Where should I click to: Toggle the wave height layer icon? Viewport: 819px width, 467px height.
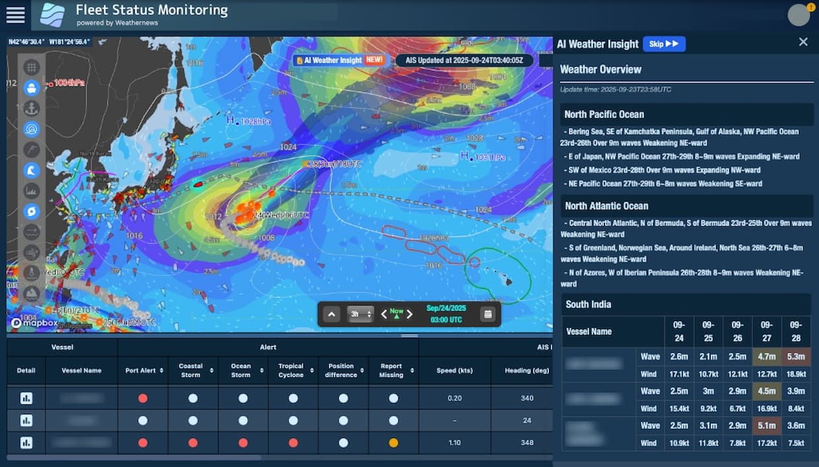click(x=32, y=171)
